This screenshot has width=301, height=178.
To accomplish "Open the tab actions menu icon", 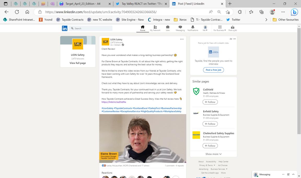I will pos(5,4).
